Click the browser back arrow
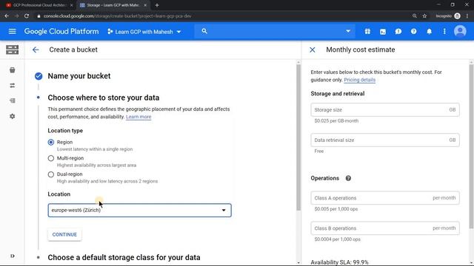 click(7, 16)
